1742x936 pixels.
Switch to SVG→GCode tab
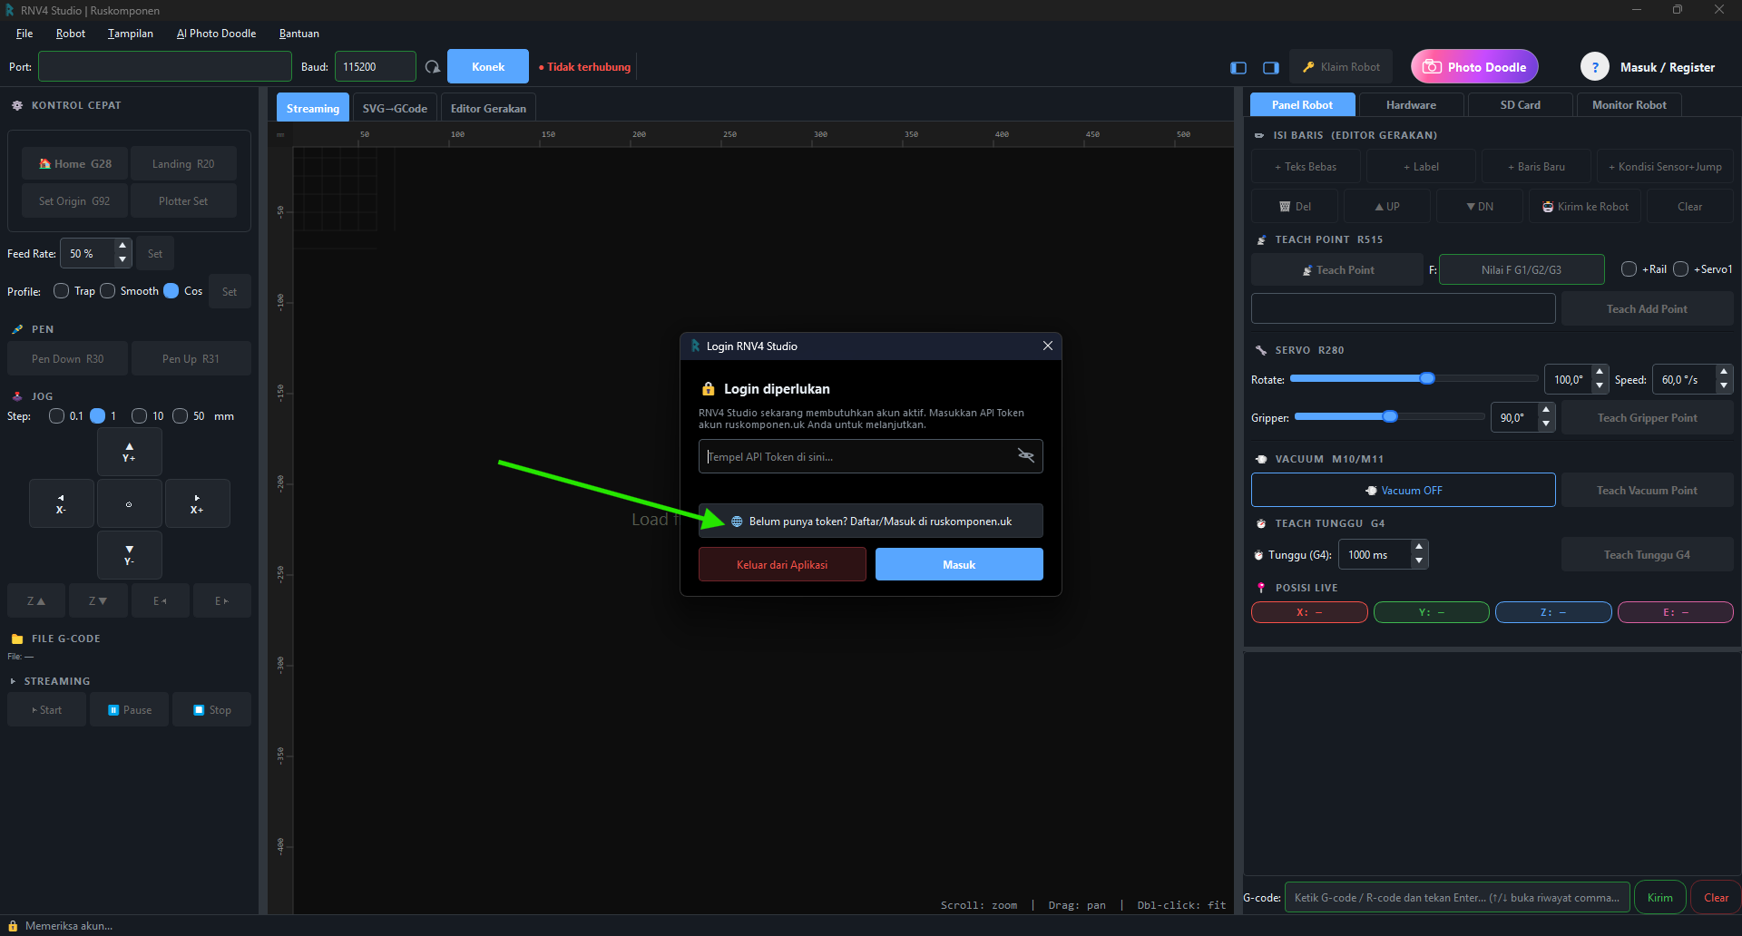pyautogui.click(x=395, y=108)
